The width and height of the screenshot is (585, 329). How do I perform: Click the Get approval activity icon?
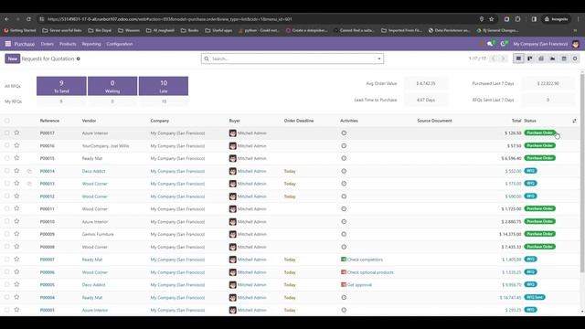[344, 284]
